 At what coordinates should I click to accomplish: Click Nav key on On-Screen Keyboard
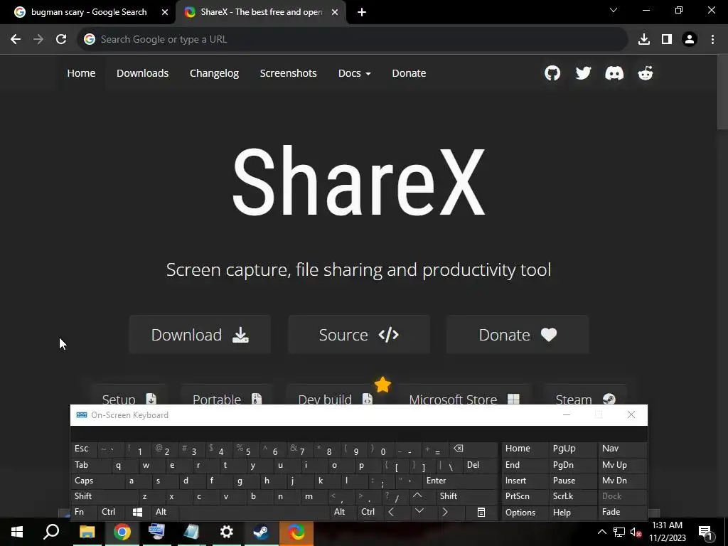pyautogui.click(x=622, y=449)
